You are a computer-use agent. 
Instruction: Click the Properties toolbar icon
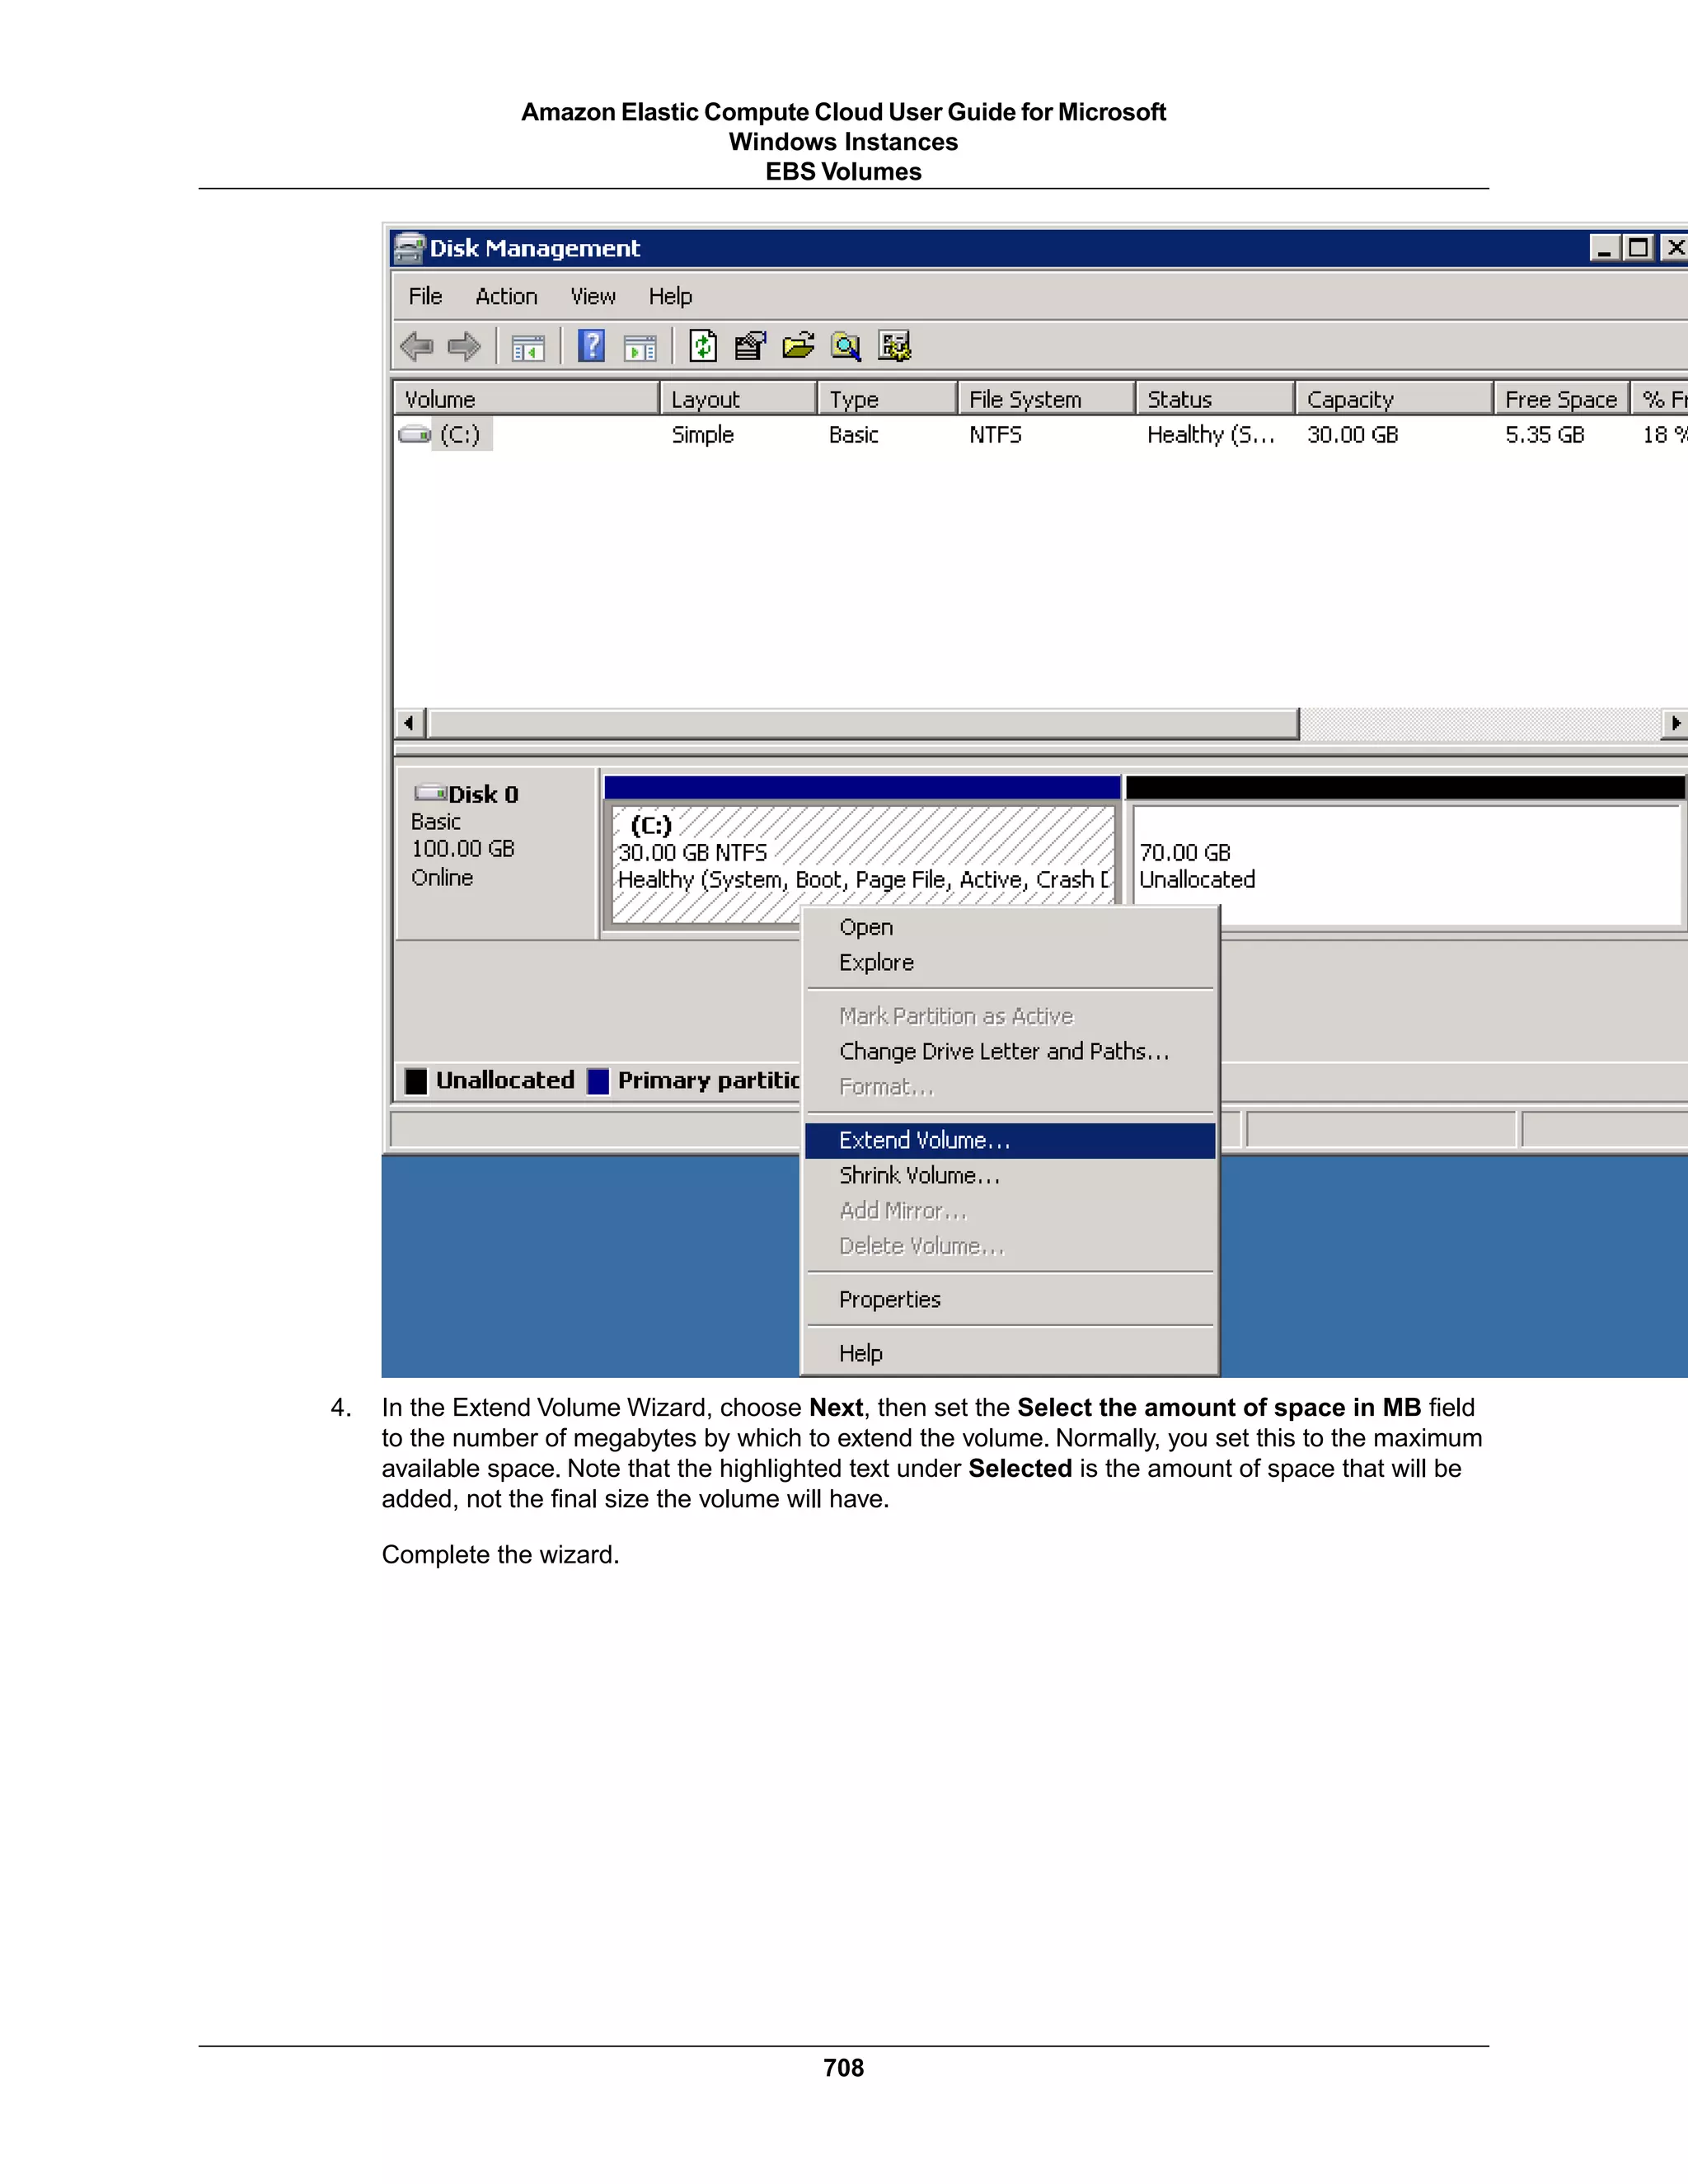(750, 347)
